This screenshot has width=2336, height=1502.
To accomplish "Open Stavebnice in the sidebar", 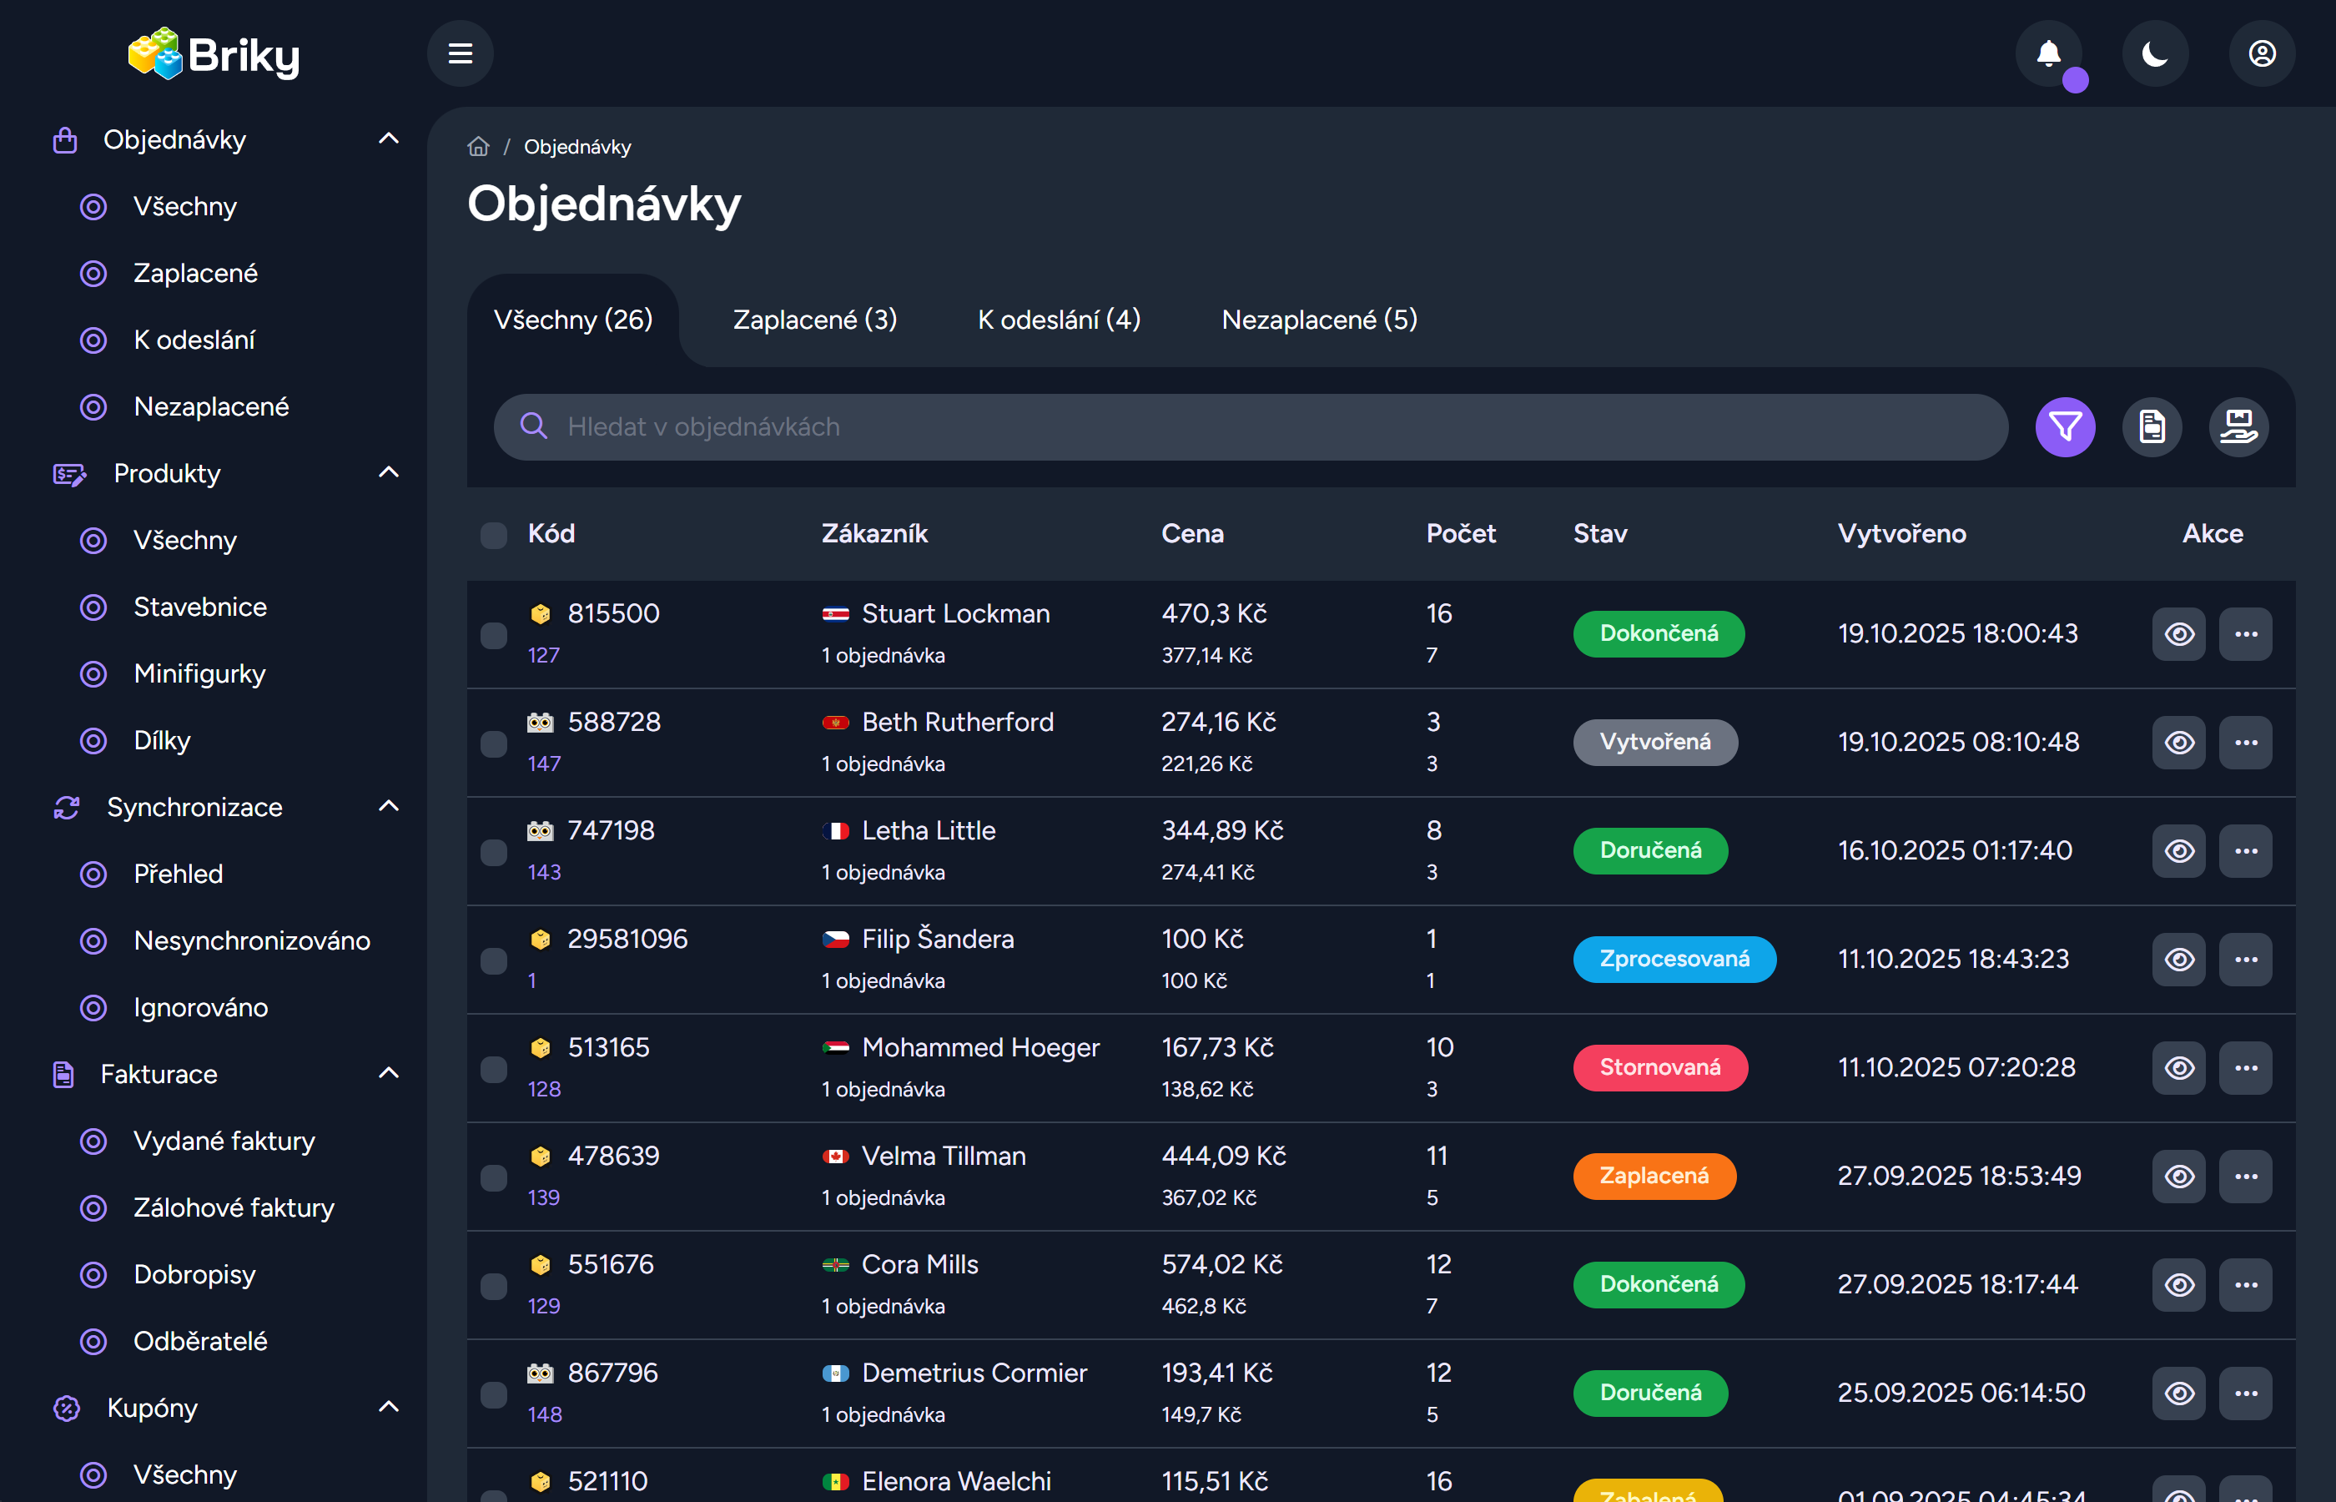I will [x=200, y=607].
